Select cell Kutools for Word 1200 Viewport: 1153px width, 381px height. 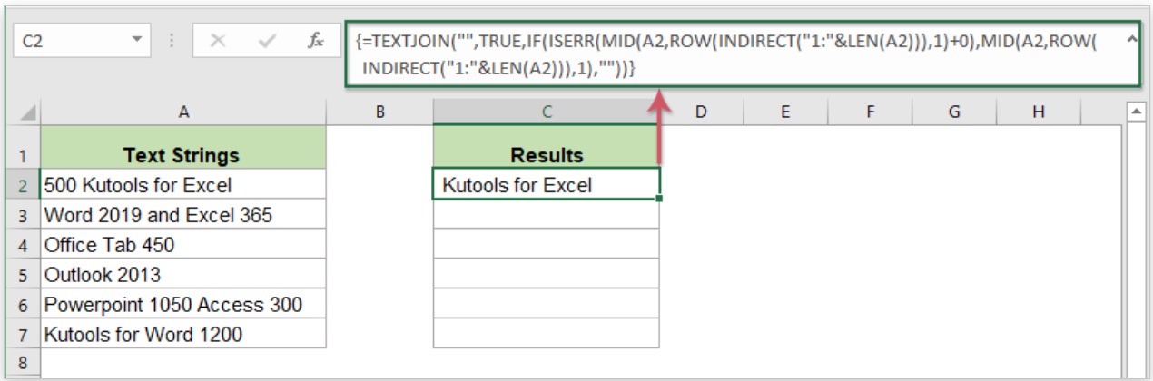pyautogui.click(x=183, y=334)
